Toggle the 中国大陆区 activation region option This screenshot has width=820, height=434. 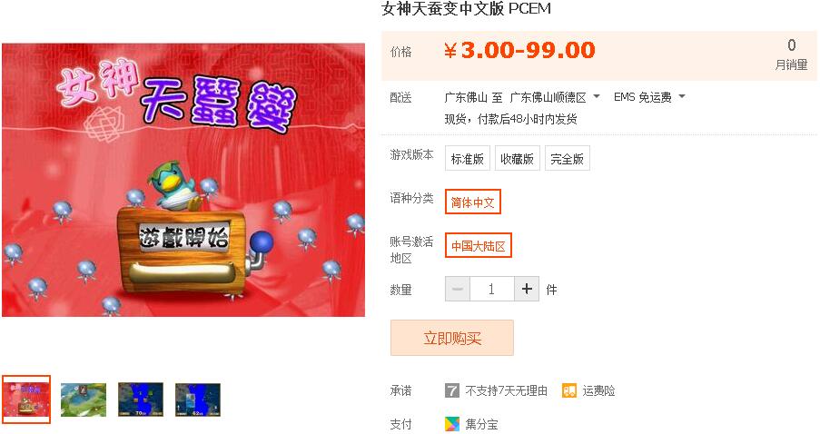478,245
